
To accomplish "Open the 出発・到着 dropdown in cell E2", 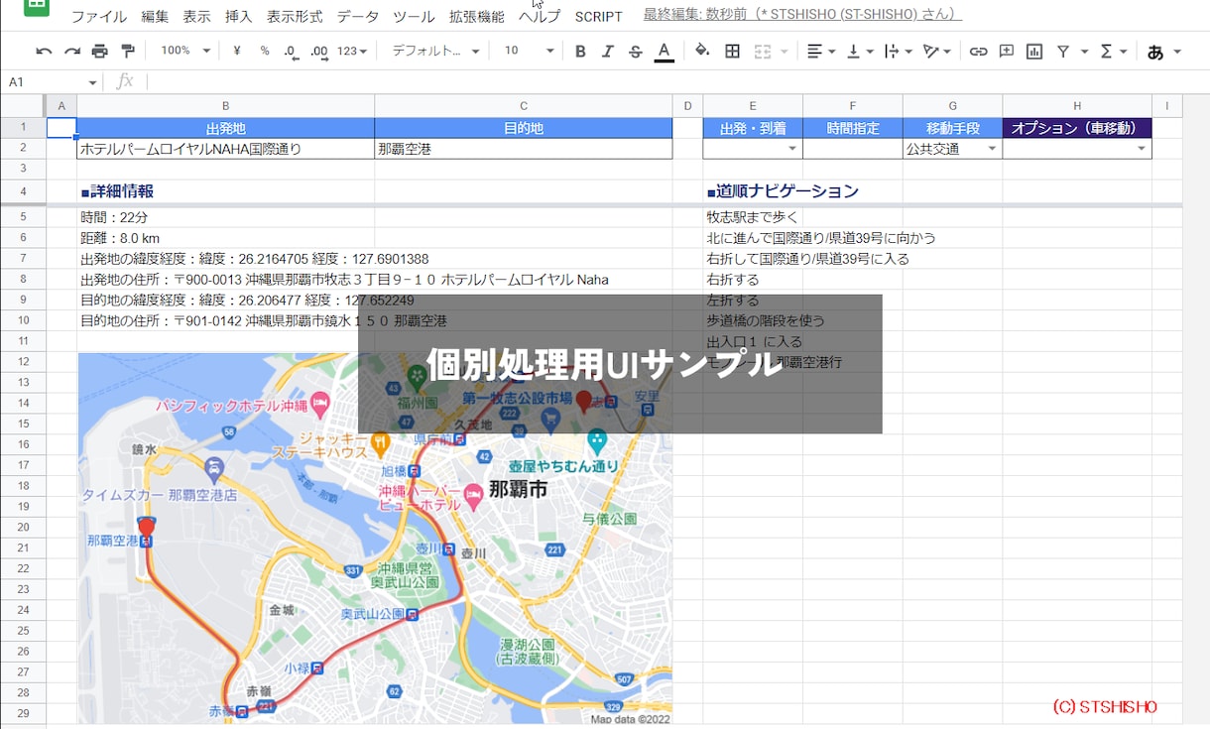I will point(792,149).
